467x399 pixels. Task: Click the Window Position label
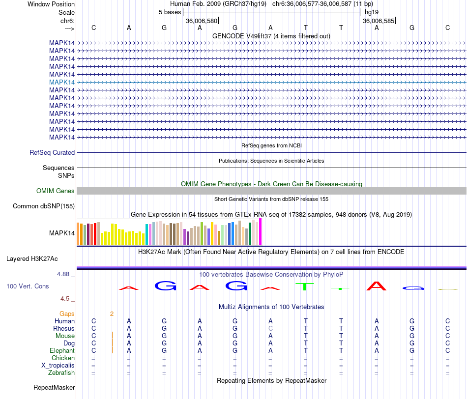point(51,4)
